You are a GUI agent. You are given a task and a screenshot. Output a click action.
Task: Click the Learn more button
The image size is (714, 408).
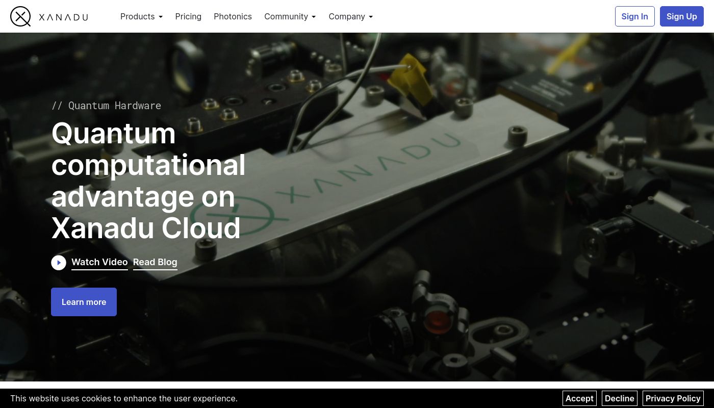(84, 302)
